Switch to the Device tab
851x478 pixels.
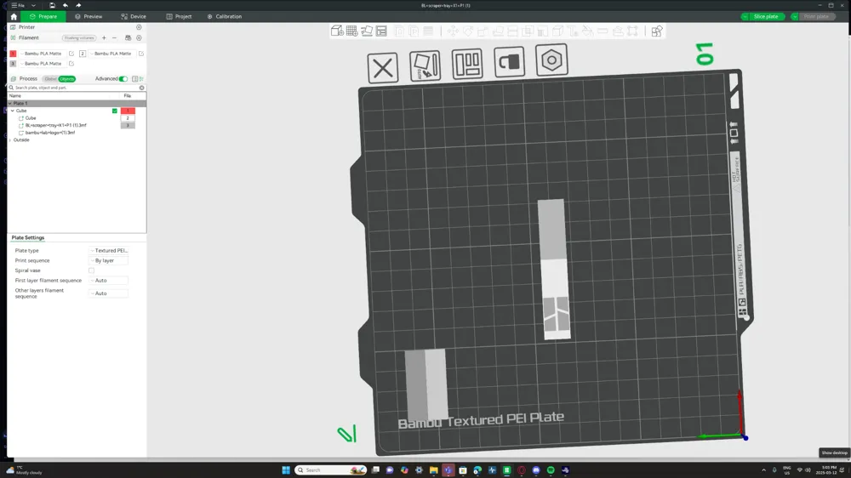pyautogui.click(x=134, y=17)
